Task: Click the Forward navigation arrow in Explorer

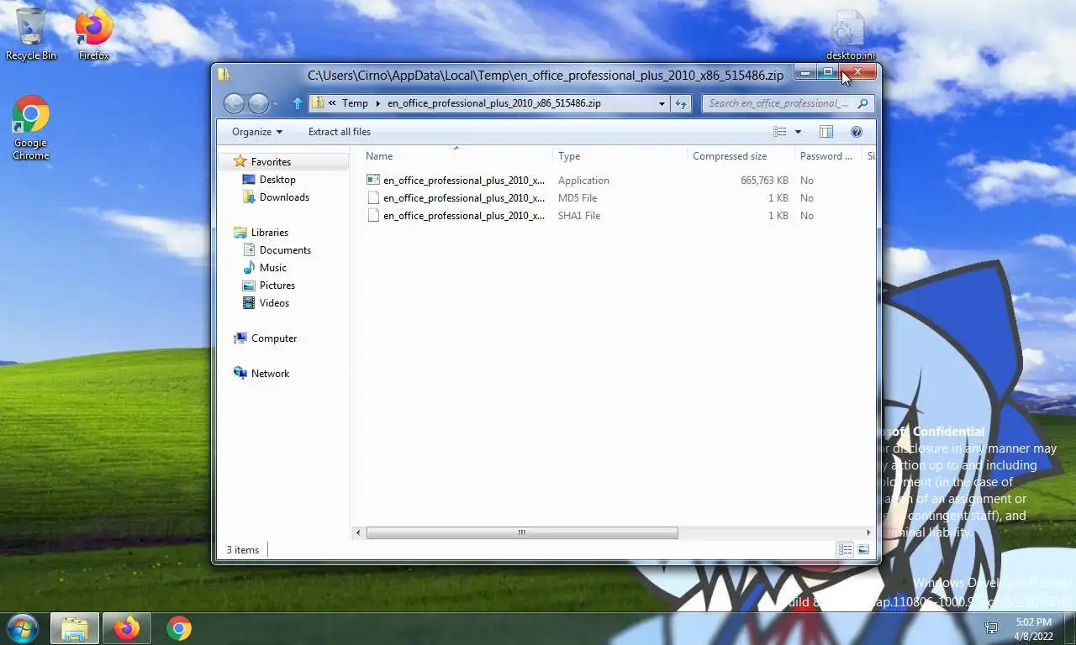Action: click(258, 103)
